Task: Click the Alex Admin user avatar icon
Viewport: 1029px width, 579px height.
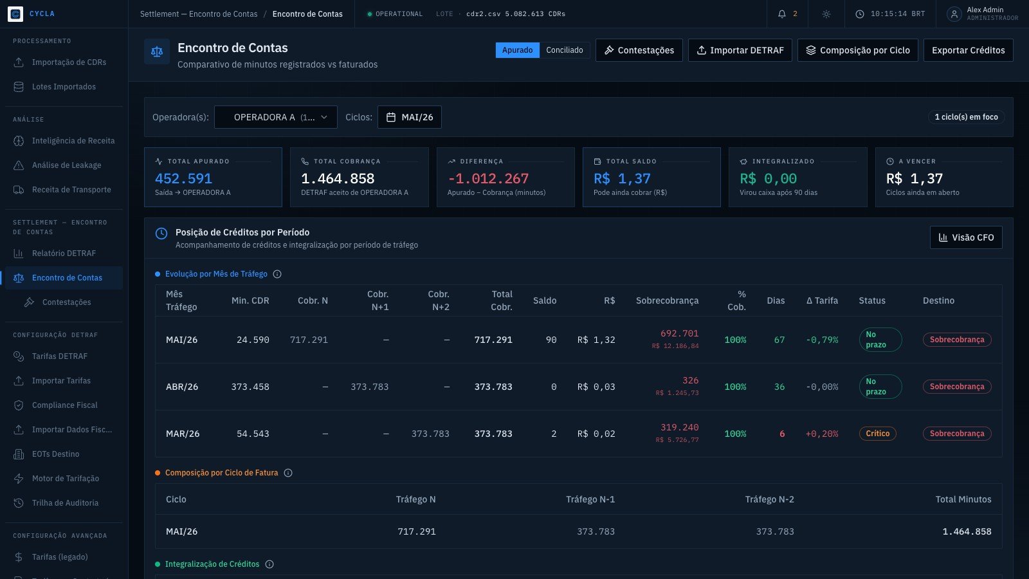Action: click(954, 14)
